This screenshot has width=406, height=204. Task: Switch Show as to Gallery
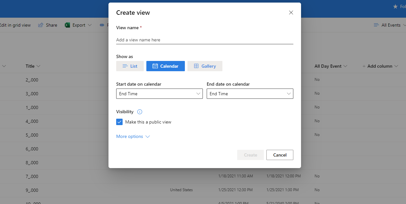click(x=205, y=66)
